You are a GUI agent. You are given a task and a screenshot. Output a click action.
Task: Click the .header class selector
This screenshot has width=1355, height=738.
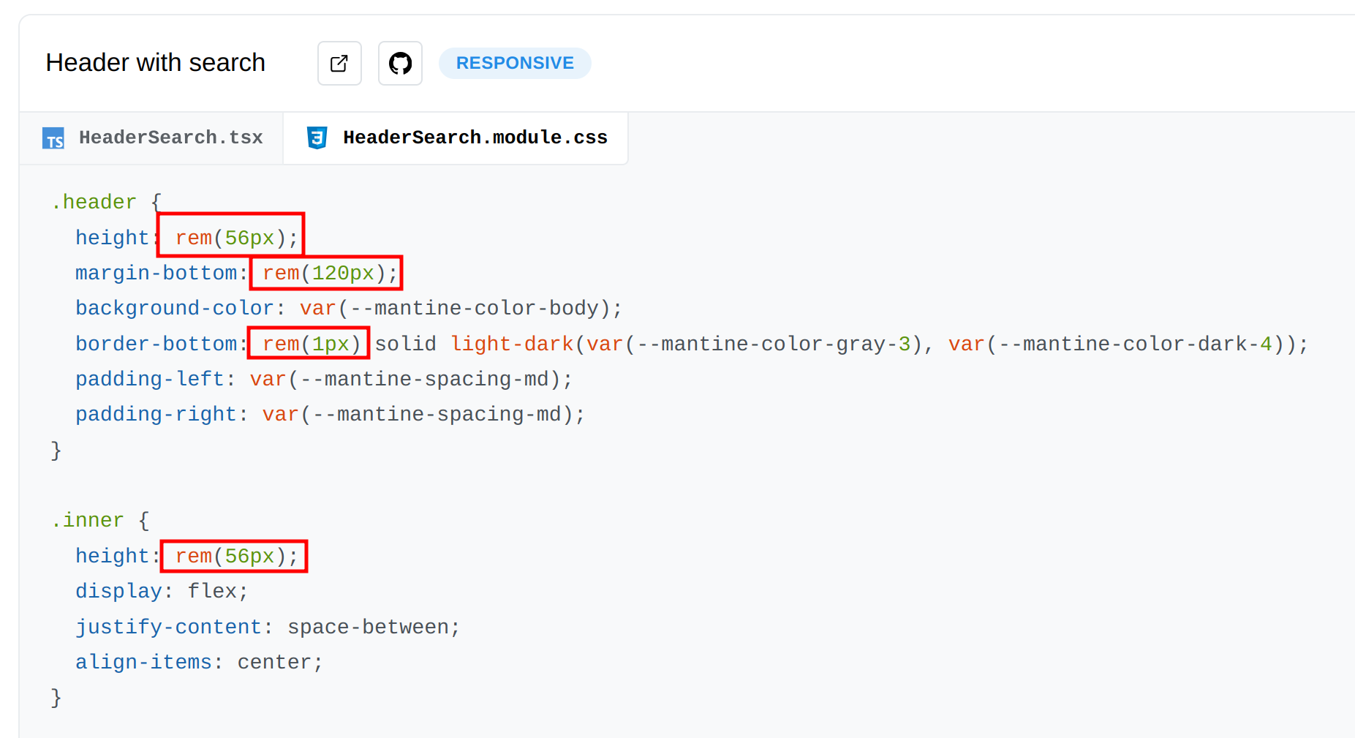click(x=94, y=202)
